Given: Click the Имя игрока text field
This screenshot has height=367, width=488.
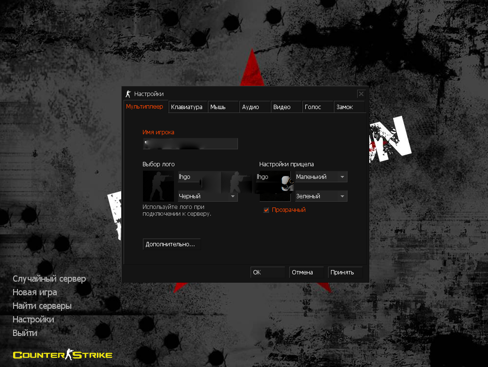Looking at the screenshot, I should click(190, 144).
